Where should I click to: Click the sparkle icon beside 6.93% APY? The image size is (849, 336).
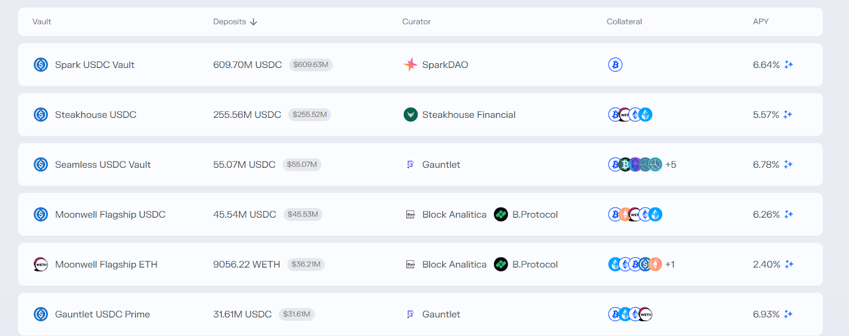pyautogui.click(x=789, y=314)
